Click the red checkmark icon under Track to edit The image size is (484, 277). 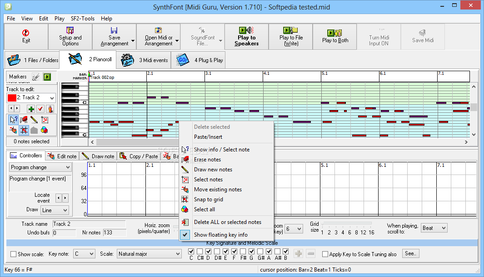(40, 109)
